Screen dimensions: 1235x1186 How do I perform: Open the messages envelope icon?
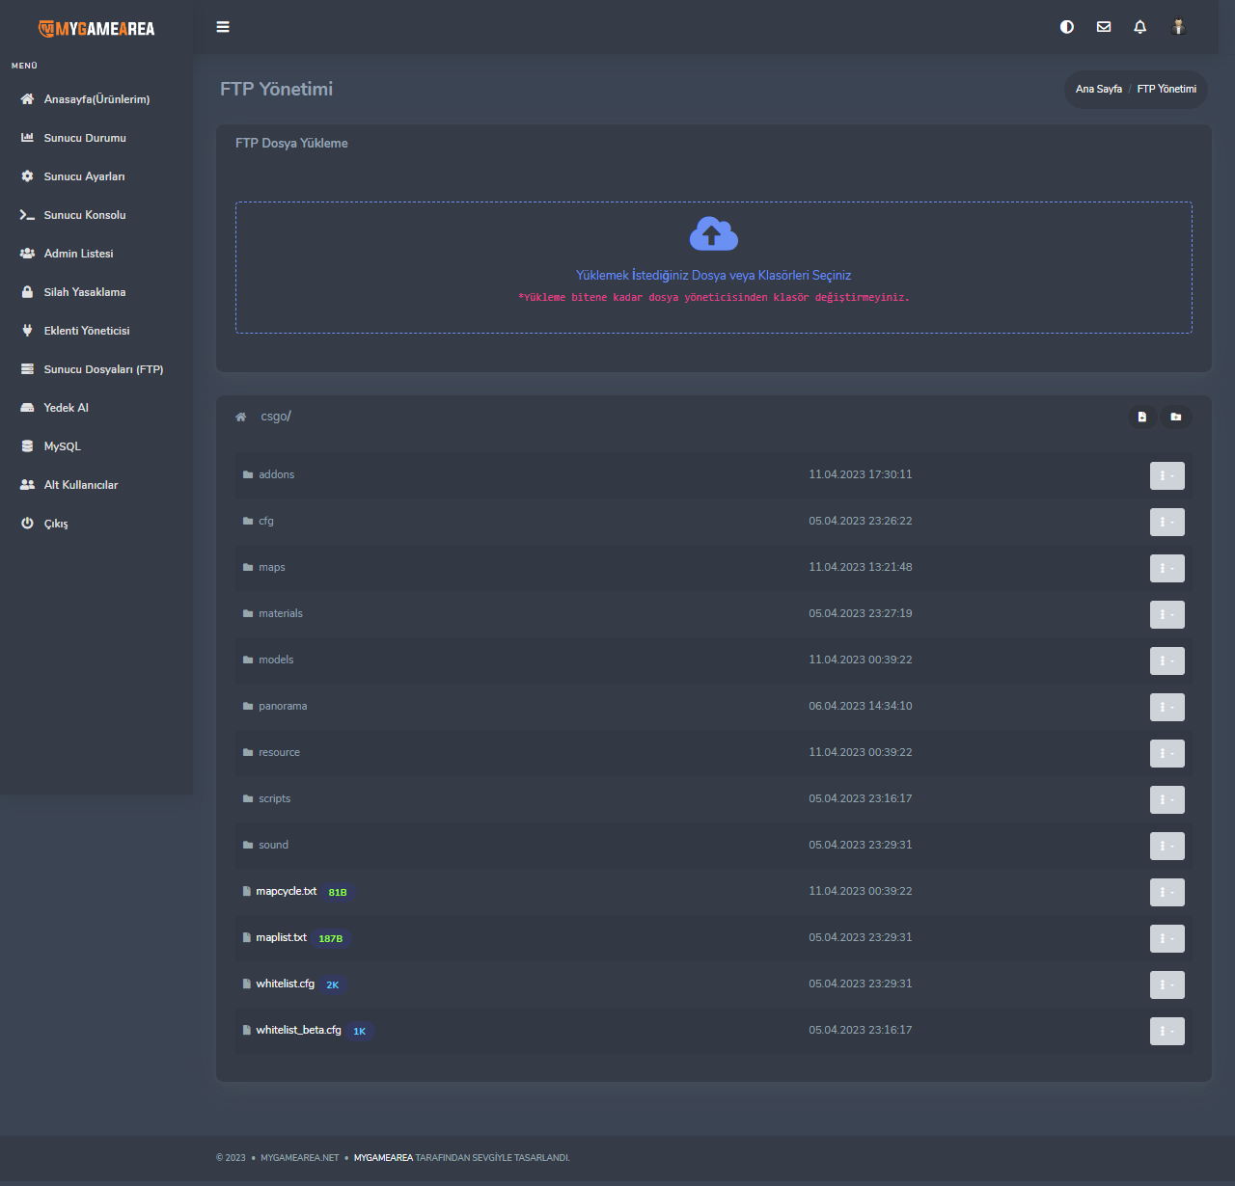click(x=1104, y=27)
